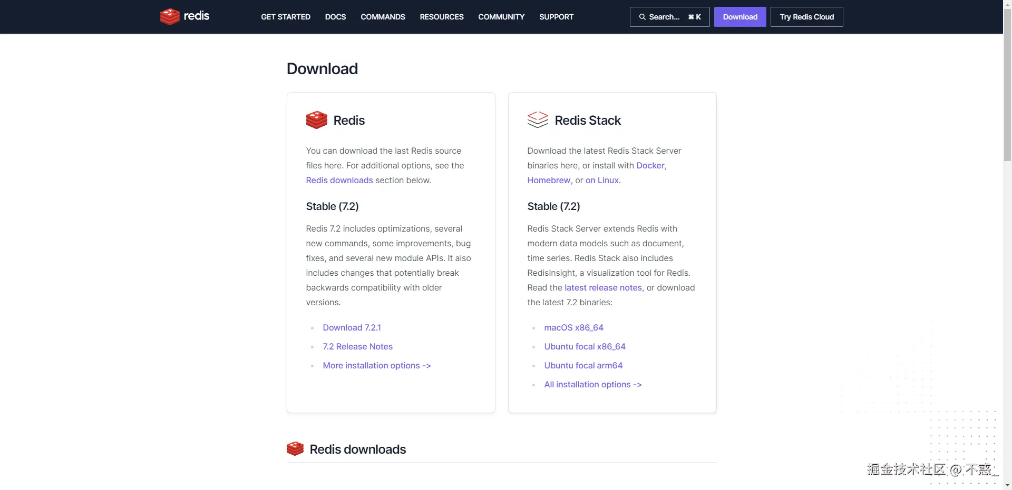
Task: Click the Redis logo in the navbar
Action: click(184, 16)
